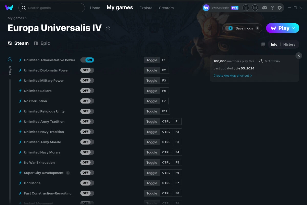
Task: Open the History tab on the info panel
Action: [x=289, y=44]
